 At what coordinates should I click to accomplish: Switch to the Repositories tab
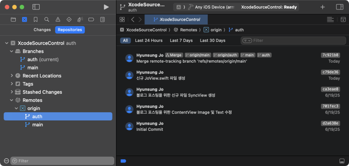[70, 30]
